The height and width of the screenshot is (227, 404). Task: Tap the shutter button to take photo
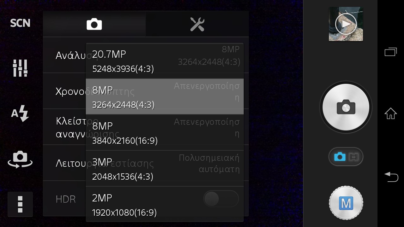coord(346,107)
